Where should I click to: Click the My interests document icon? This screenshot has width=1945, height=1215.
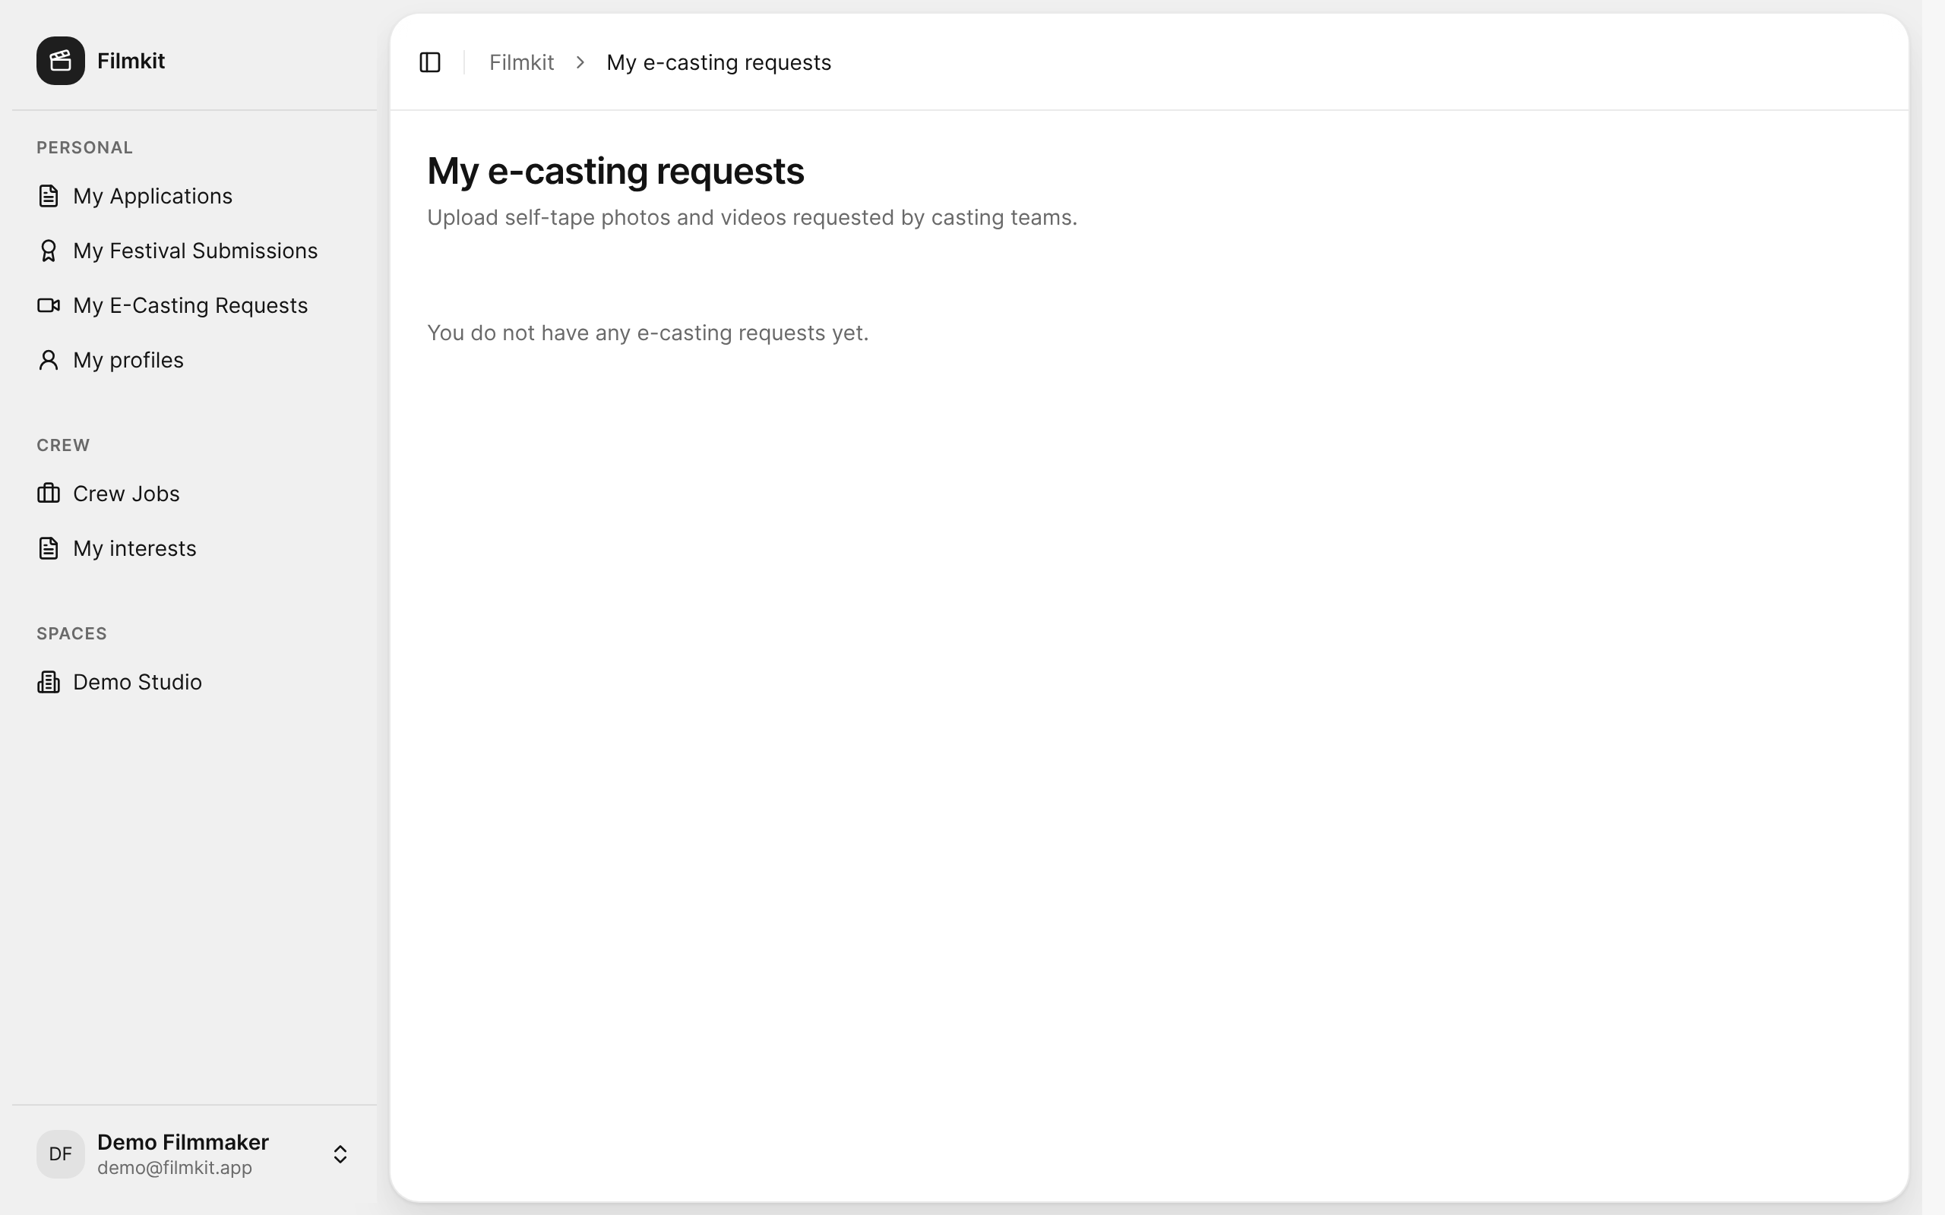pyautogui.click(x=48, y=548)
